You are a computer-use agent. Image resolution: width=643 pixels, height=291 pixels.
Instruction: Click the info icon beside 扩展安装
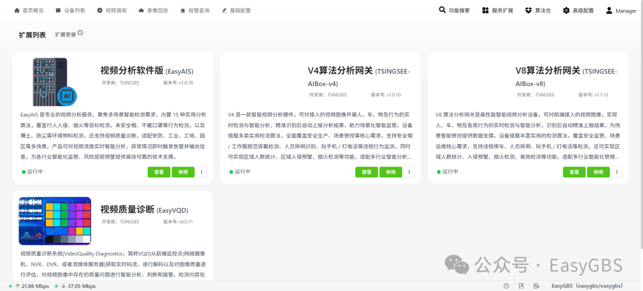coord(80,33)
